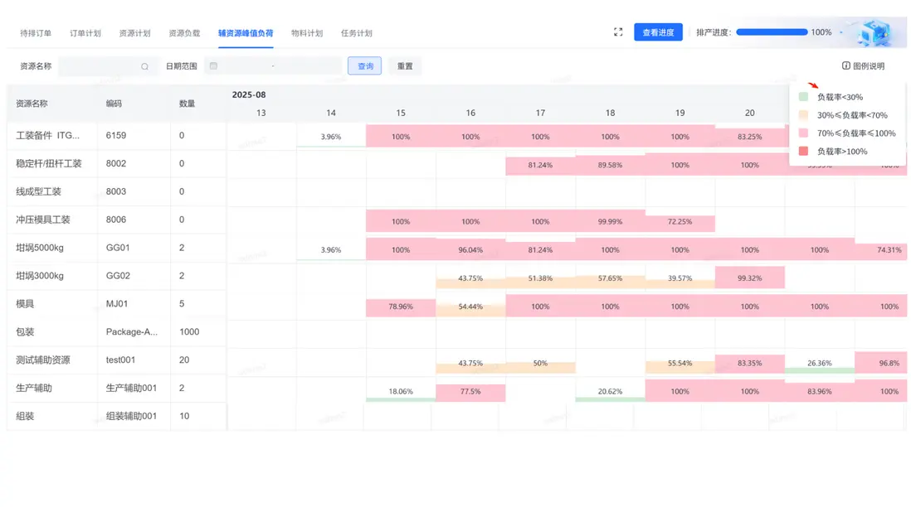The width and height of the screenshot is (911, 507).
Task: Click the 排产进度 progress bar
Action: 772,32
